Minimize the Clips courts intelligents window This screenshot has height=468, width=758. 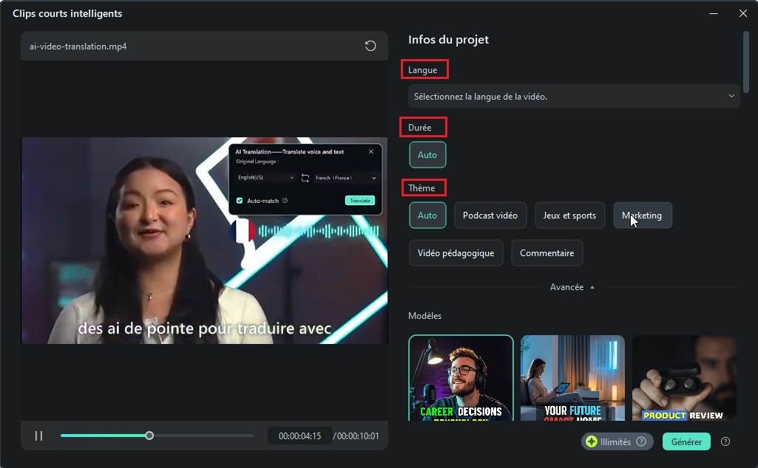point(713,13)
